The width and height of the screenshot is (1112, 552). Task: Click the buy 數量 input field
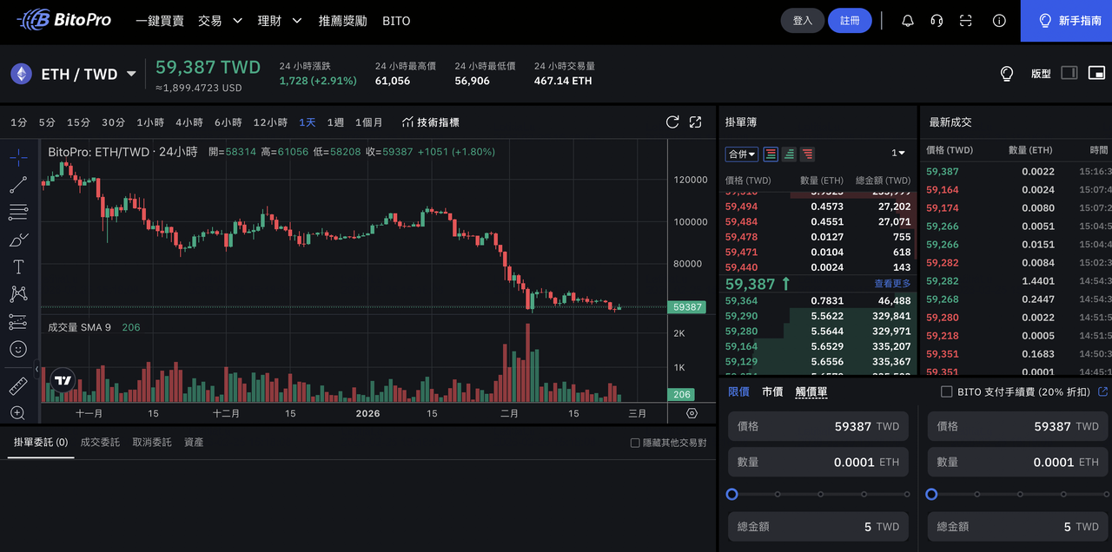[x=818, y=463]
